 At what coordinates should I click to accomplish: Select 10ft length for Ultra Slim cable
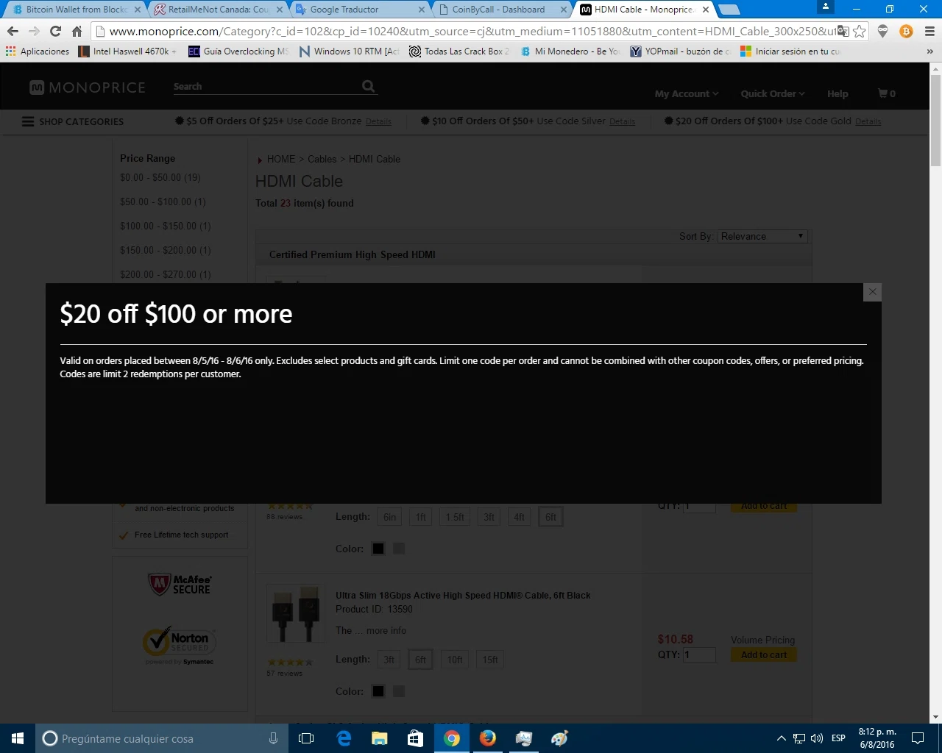pyautogui.click(x=456, y=660)
